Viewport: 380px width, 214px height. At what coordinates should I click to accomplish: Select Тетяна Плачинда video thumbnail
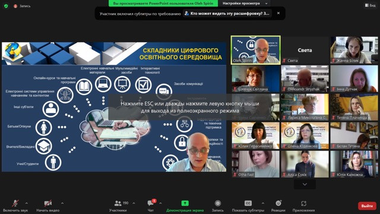pos(354,107)
